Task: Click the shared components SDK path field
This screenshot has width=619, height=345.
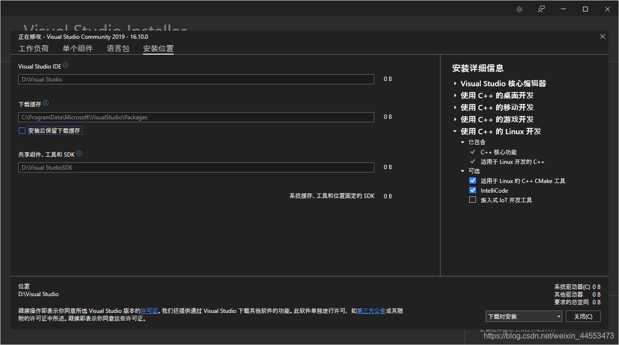Action: tap(196, 168)
